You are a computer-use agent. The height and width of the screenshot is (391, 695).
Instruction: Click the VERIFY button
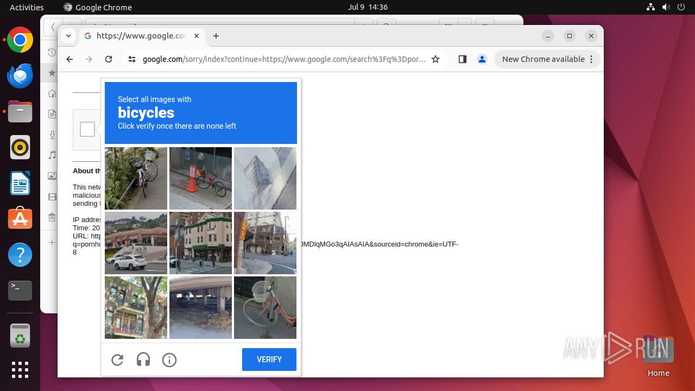[x=269, y=360]
